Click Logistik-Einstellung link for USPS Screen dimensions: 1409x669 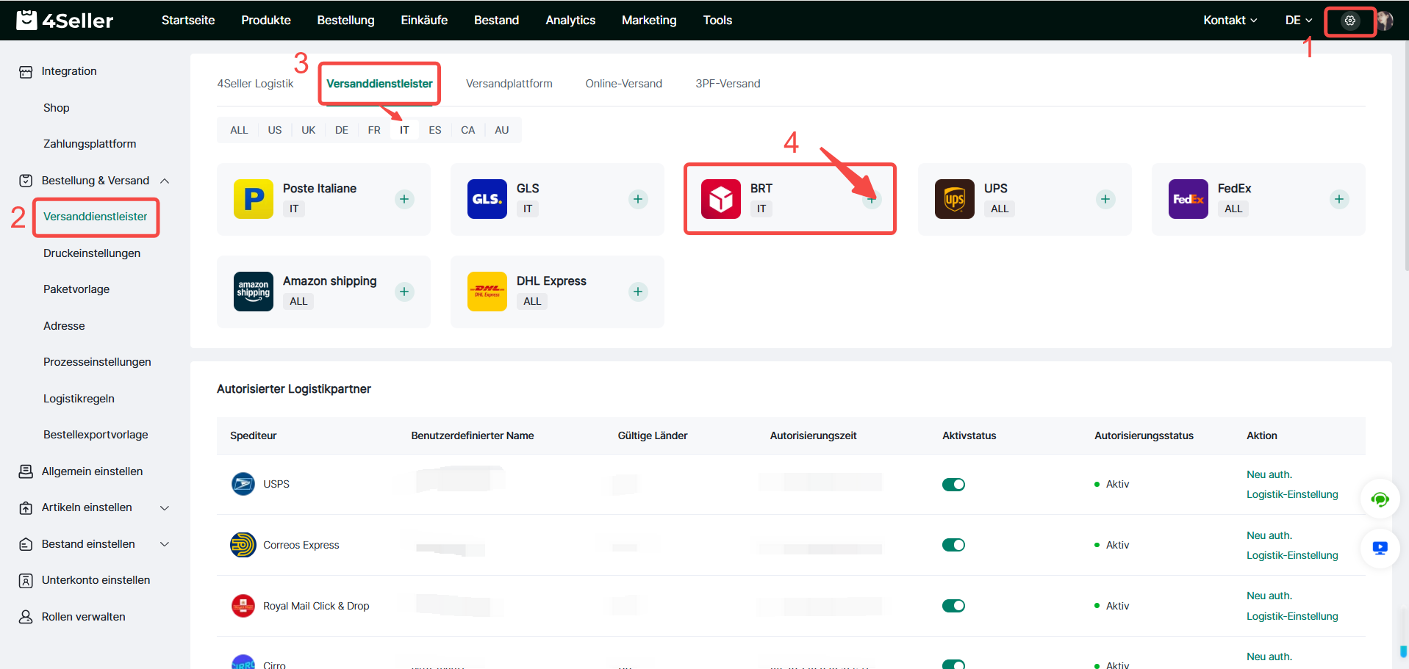coord(1291,494)
